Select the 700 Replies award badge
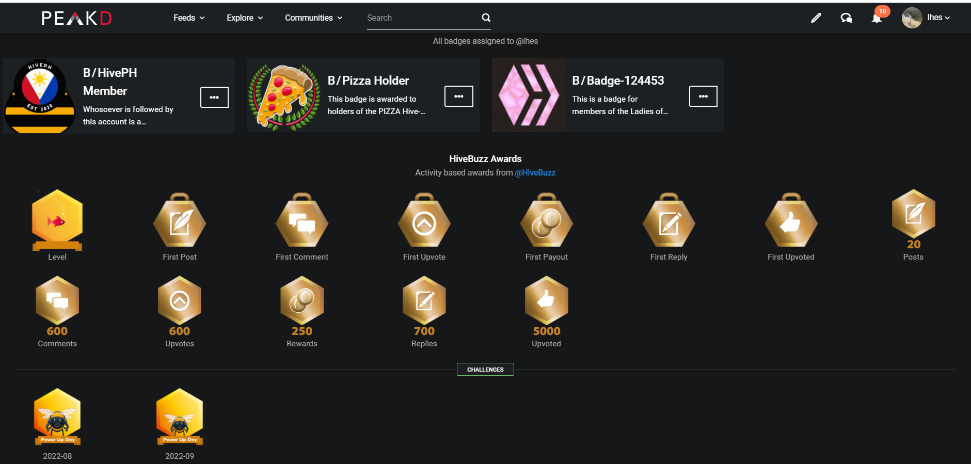The width and height of the screenshot is (971, 464). click(x=424, y=306)
